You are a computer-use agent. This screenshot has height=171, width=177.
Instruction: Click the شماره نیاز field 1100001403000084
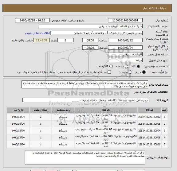pos(125,21)
